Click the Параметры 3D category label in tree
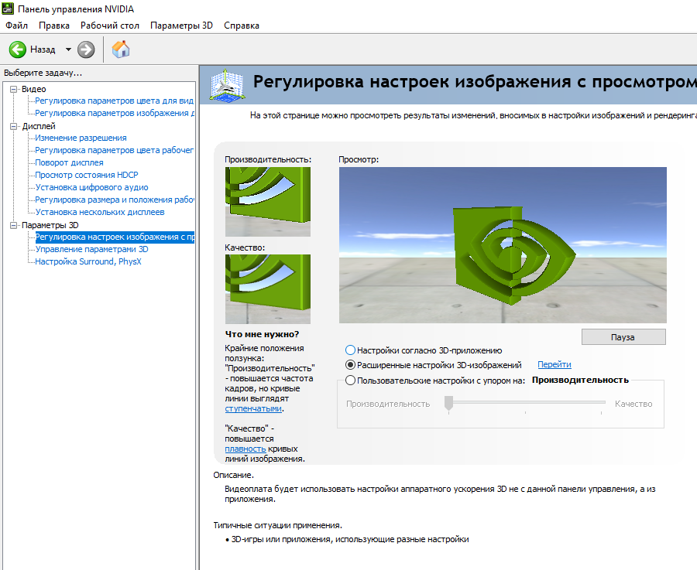697x570 pixels. point(50,226)
